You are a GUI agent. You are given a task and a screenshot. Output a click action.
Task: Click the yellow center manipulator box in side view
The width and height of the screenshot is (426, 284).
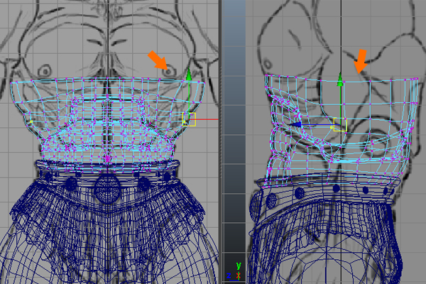click(x=340, y=124)
